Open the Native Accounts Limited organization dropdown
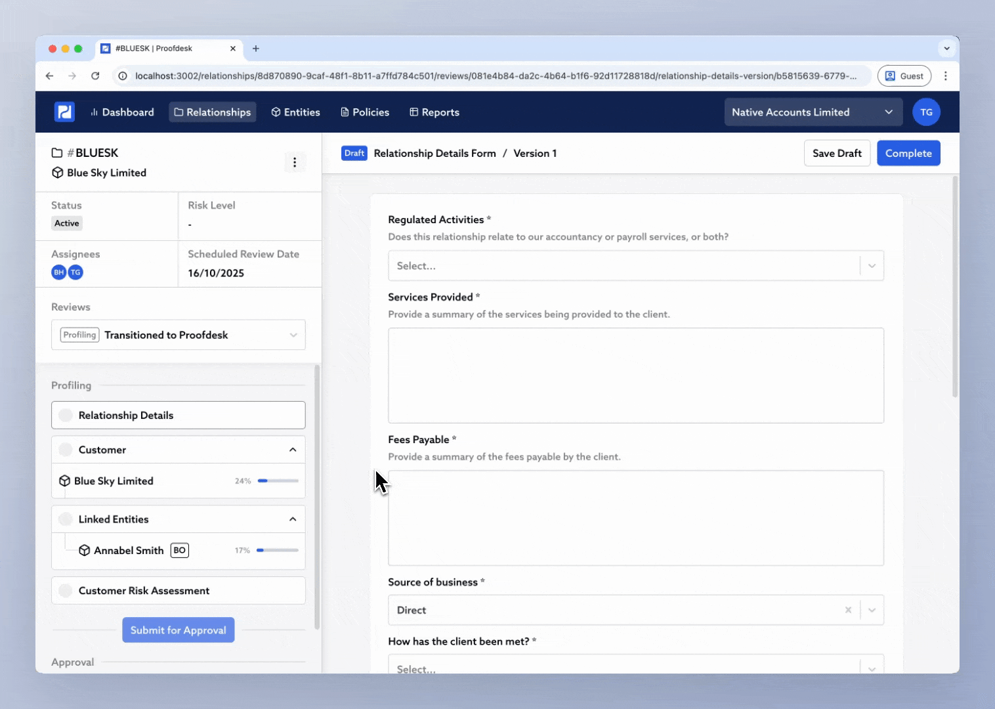 pyautogui.click(x=813, y=112)
